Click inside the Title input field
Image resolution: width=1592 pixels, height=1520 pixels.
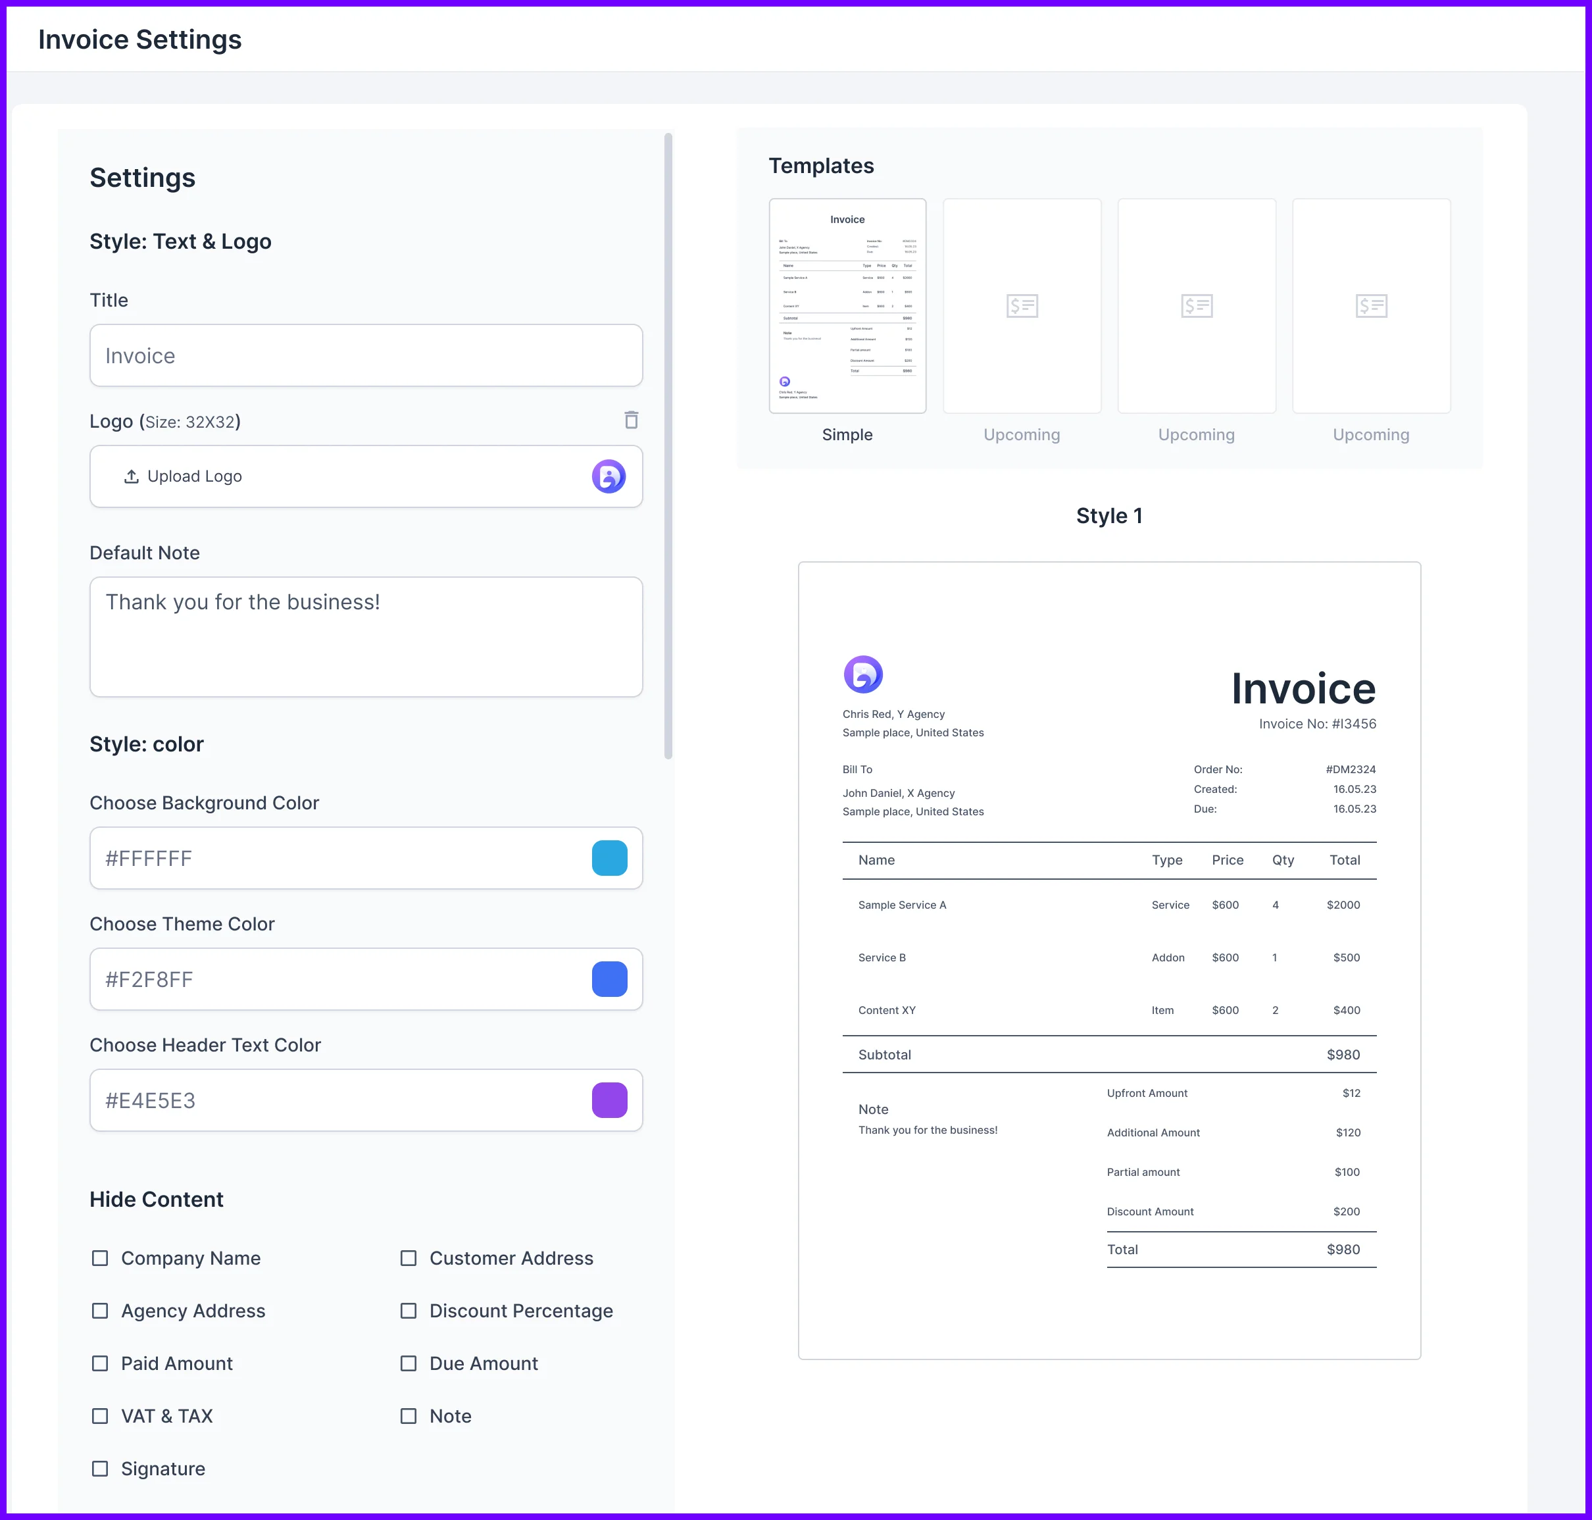pyautogui.click(x=365, y=355)
